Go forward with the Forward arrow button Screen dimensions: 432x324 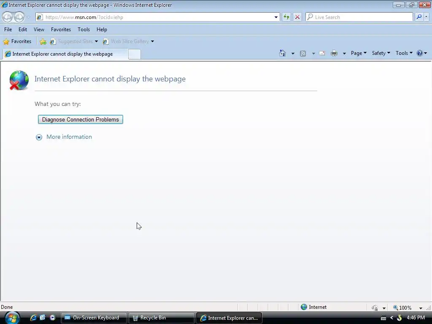(19, 17)
